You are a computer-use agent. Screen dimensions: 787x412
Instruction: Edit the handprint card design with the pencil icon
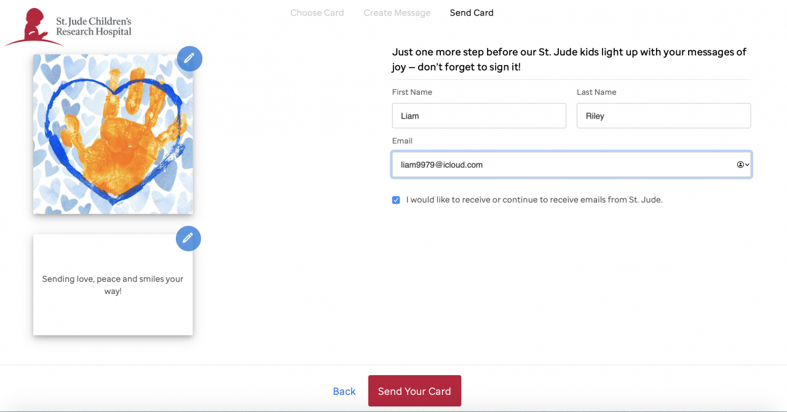coord(189,58)
